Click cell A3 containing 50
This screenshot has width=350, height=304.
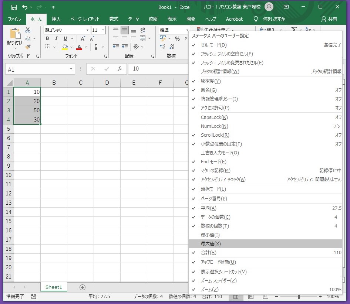click(27, 110)
